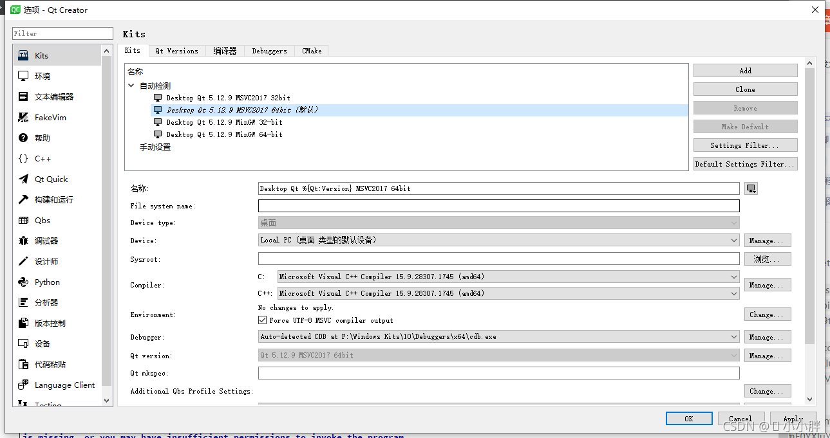Open the 分析器 analyzer icon
Viewport: 830px width, 438px height.
tap(23, 302)
